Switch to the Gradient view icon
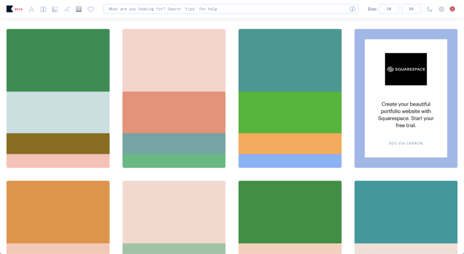The image size is (464, 254). (x=55, y=9)
